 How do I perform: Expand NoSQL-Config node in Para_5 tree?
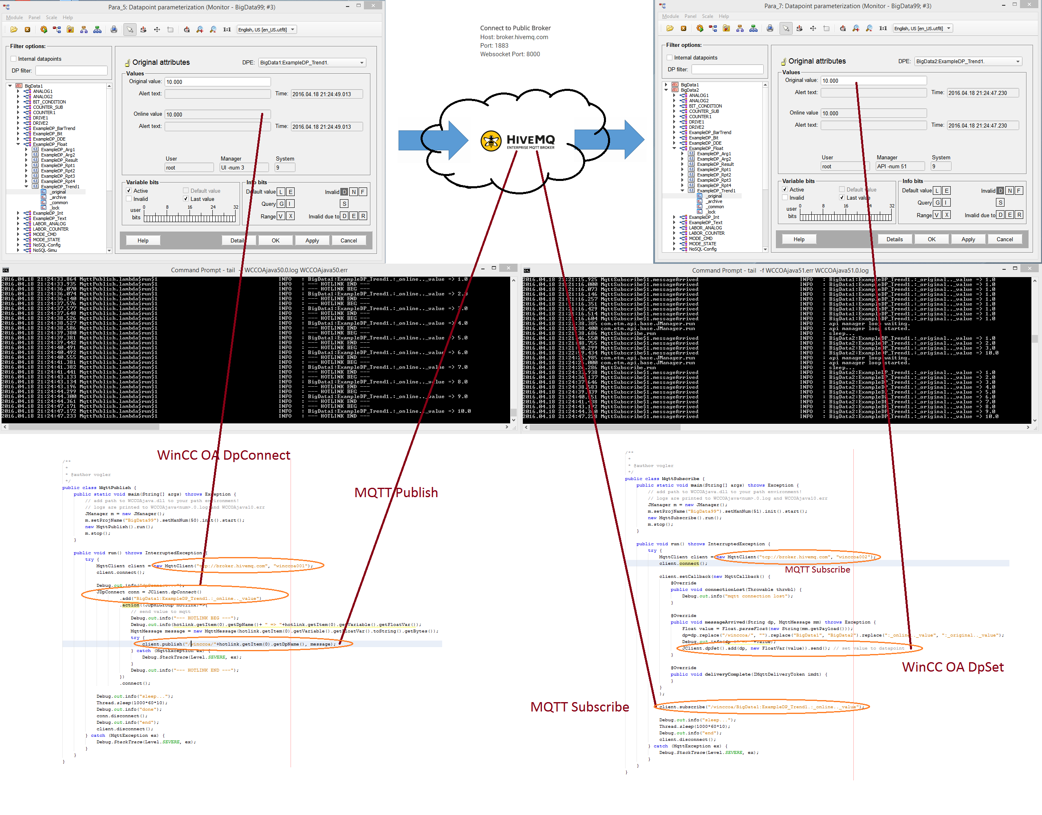(18, 245)
